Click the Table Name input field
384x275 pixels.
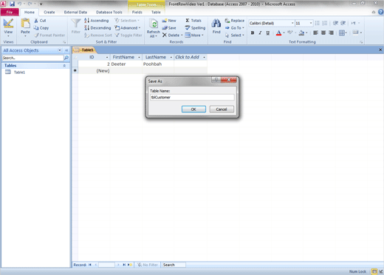(192, 98)
